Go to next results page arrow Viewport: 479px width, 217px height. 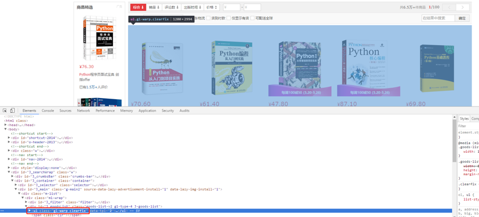coord(463,7)
